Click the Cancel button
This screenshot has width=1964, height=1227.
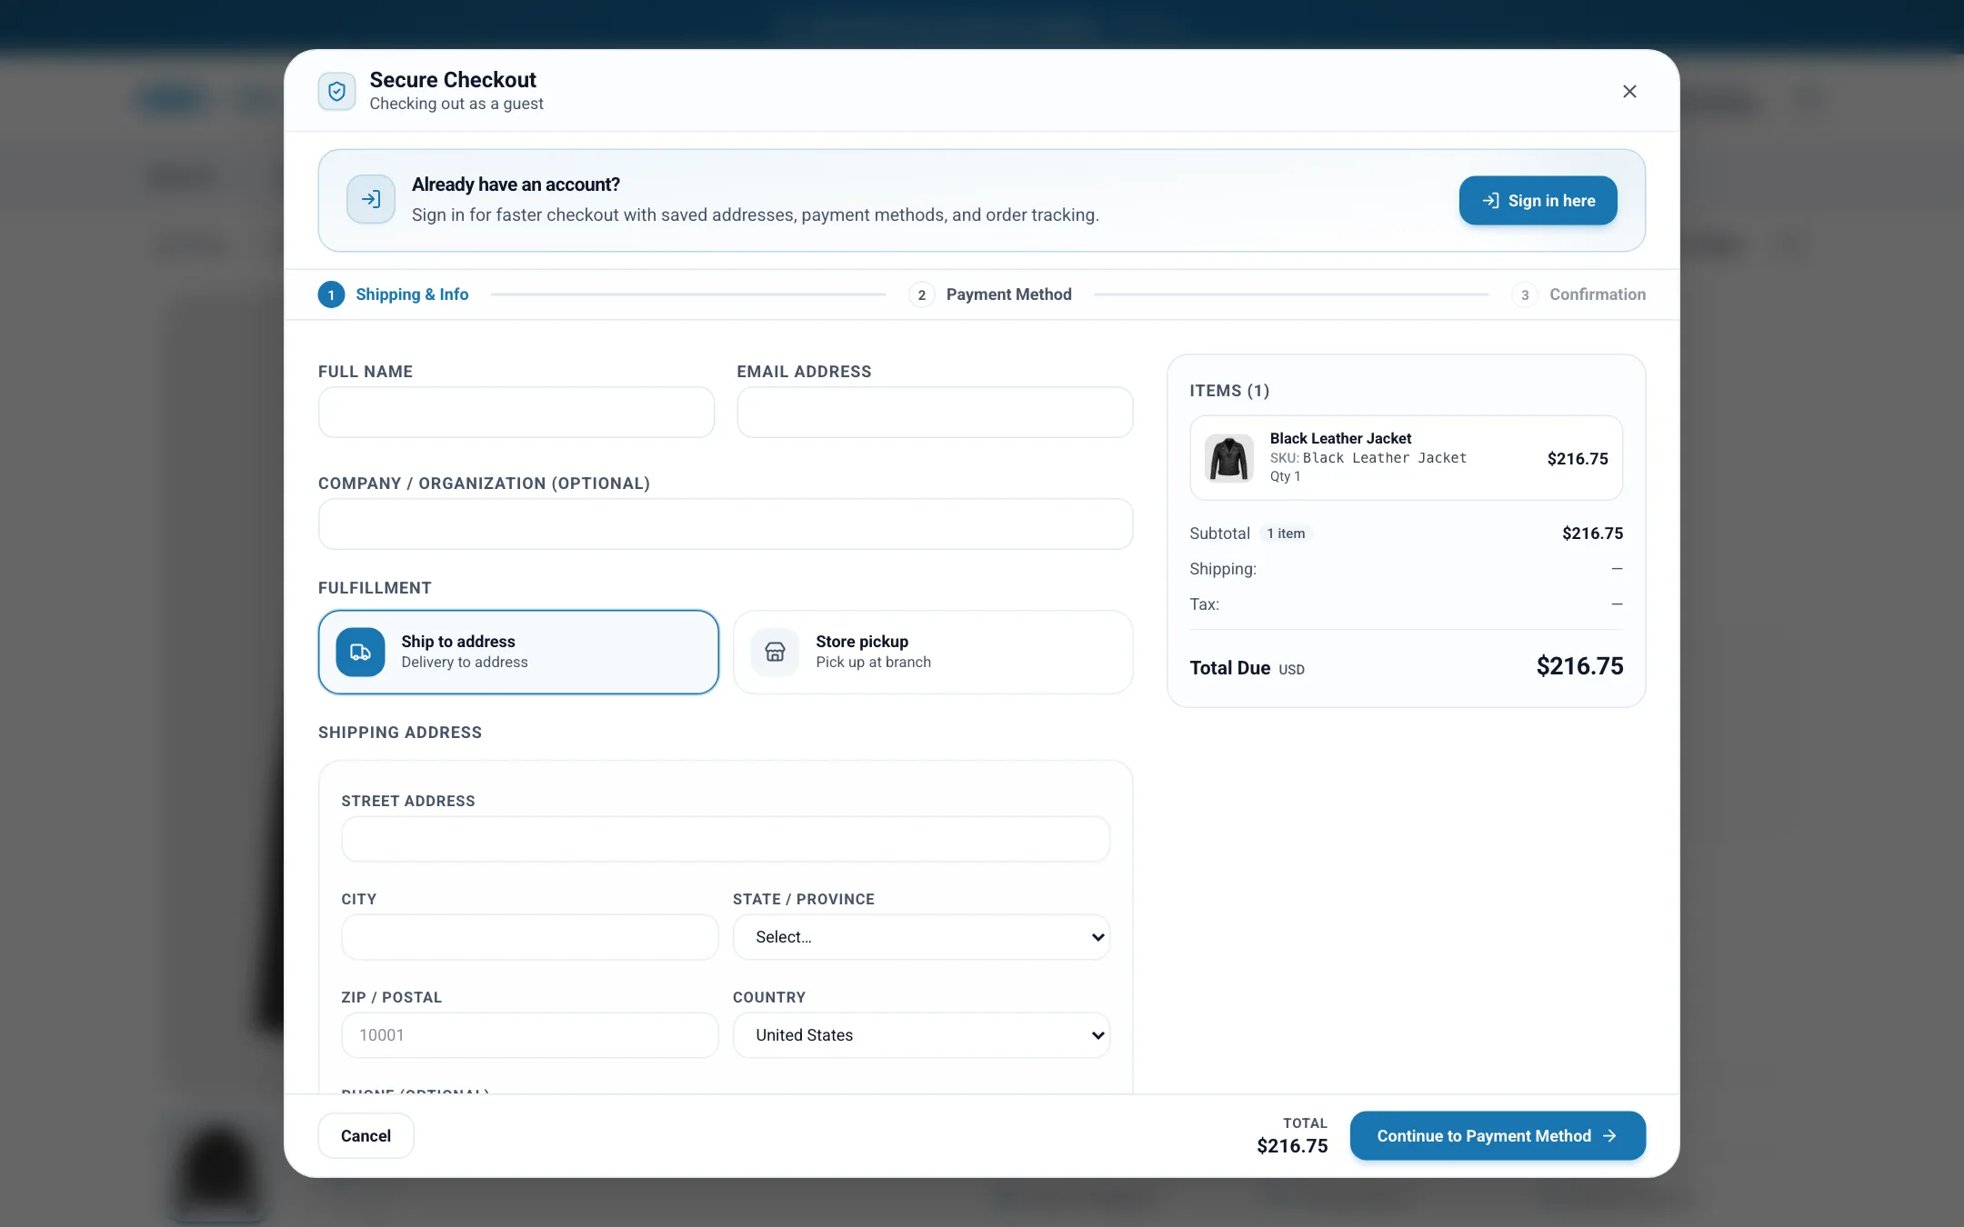click(x=366, y=1136)
